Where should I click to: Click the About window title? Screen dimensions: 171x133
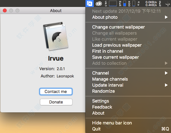[x=56, y=10]
